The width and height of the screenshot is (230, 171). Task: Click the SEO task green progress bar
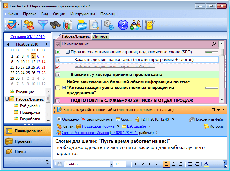(212, 52)
